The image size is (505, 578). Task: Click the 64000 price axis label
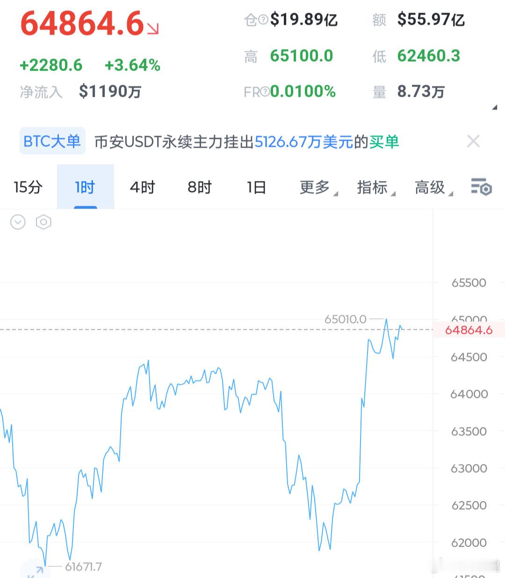point(469,394)
